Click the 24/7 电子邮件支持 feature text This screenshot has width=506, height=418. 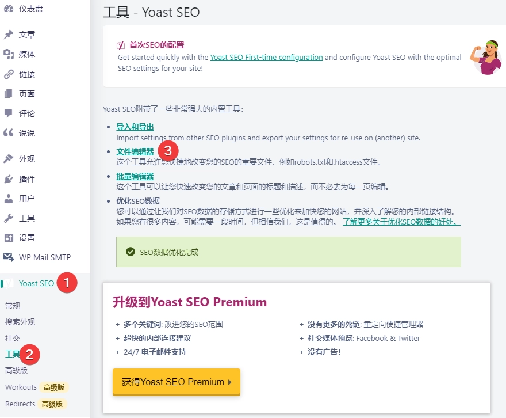pyautogui.click(x=155, y=352)
